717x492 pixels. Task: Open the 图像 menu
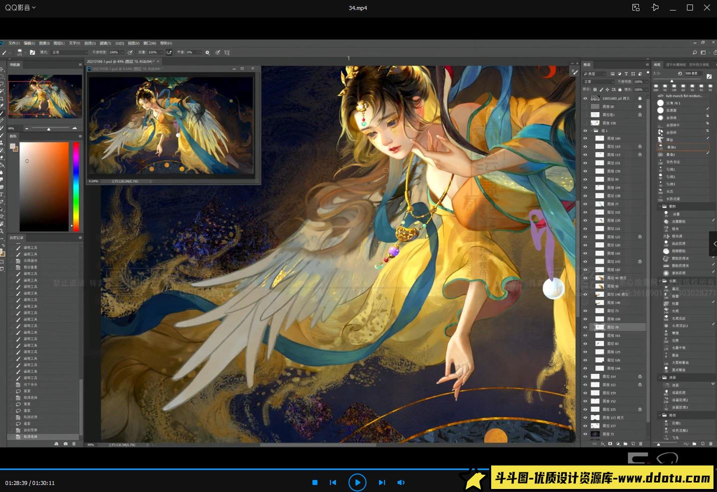(44, 43)
